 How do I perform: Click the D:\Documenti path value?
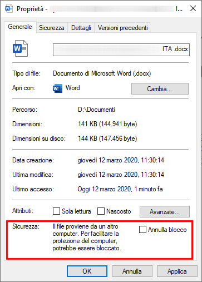pyautogui.click(x=96, y=110)
